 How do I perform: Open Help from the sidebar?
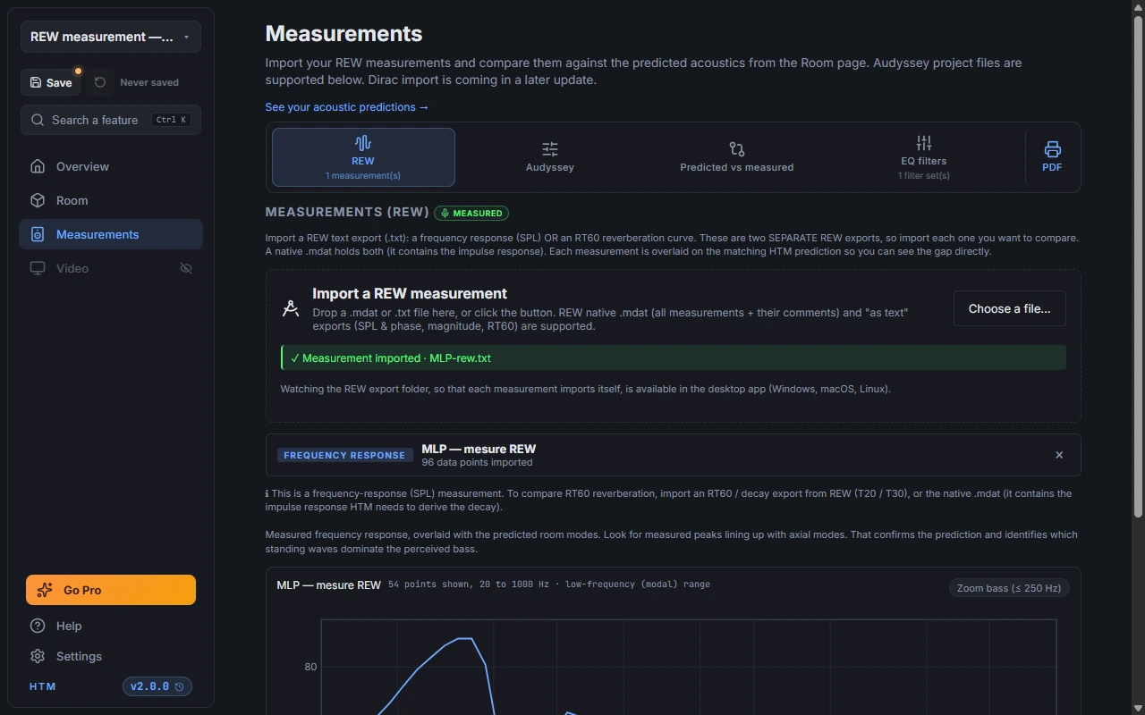point(111,626)
